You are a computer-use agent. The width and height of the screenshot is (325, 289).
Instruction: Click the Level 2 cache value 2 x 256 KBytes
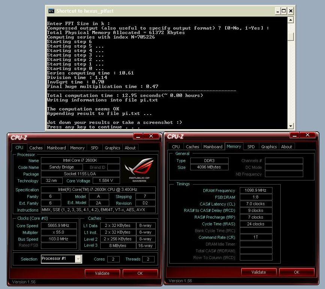(118, 239)
